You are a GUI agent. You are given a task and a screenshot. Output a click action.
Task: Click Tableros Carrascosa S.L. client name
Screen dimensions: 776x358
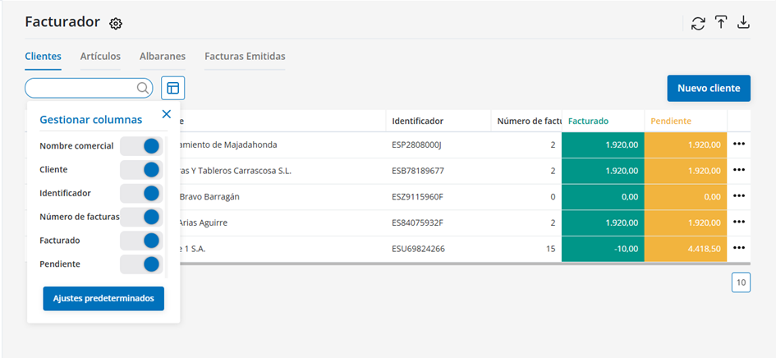[x=236, y=171]
